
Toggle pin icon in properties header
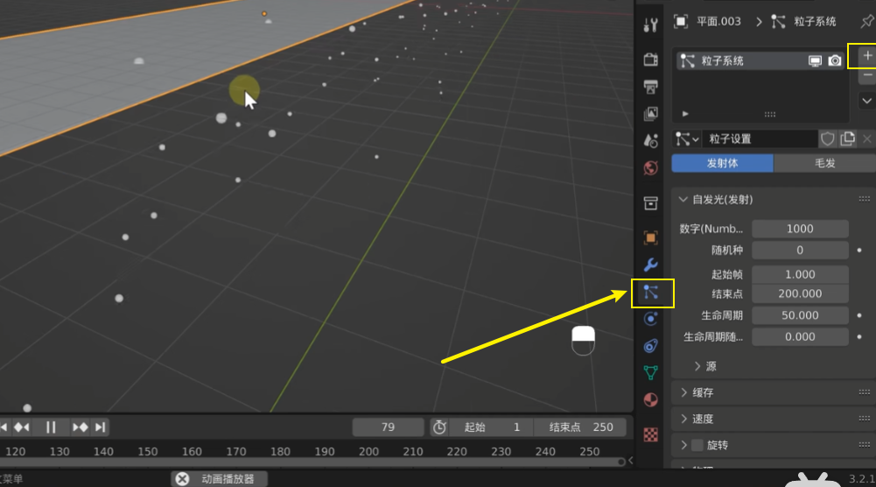pyautogui.click(x=866, y=22)
